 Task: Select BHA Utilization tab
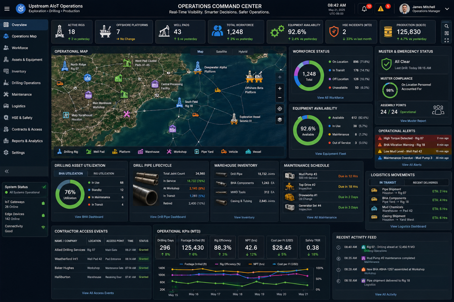pos(71,174)
